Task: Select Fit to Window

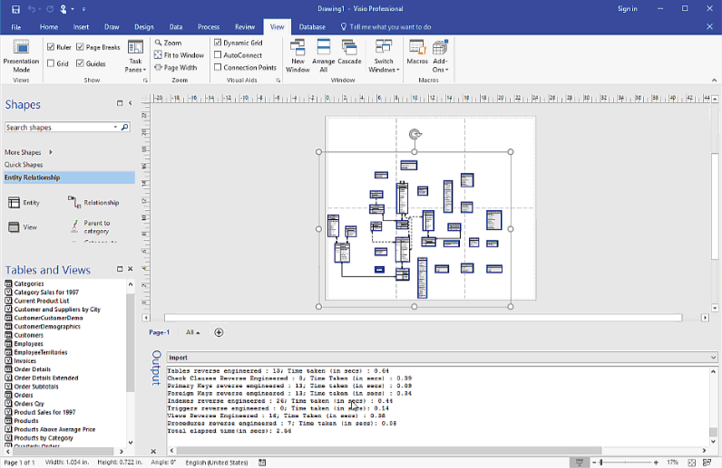Action: (179, 55)
